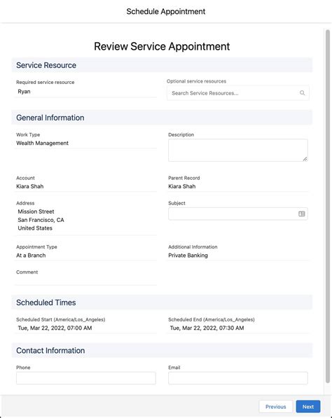Focus the Subject input field
Viewport: 332px width, 418px height.
coord(238,214)
